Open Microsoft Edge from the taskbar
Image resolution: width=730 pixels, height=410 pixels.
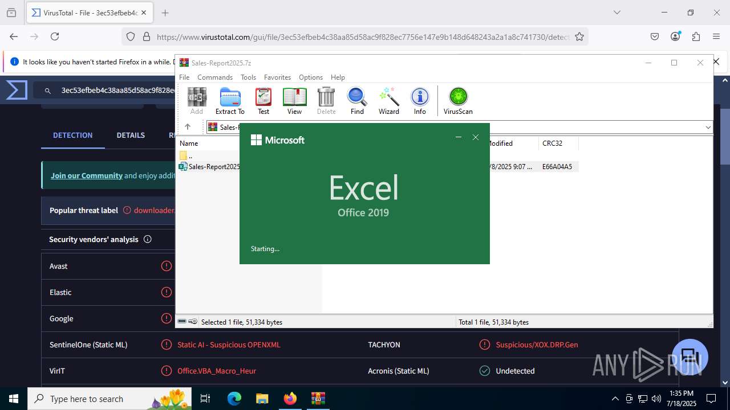coord(234,399)
